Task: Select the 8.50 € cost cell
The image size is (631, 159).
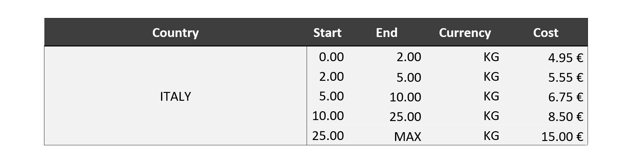Action: [x=566, y=117]
